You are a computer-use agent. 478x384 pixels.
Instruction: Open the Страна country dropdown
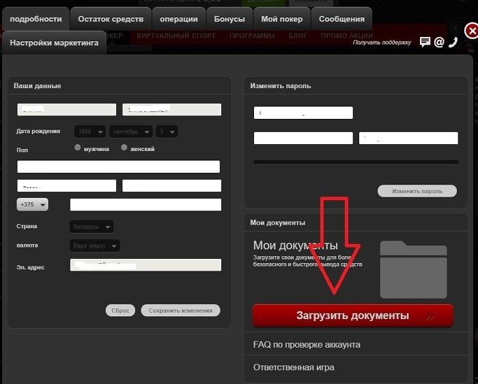point(92,227)
